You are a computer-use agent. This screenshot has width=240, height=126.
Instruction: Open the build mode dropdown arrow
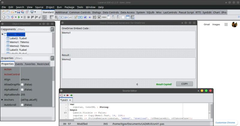click(x=16, y=17)
